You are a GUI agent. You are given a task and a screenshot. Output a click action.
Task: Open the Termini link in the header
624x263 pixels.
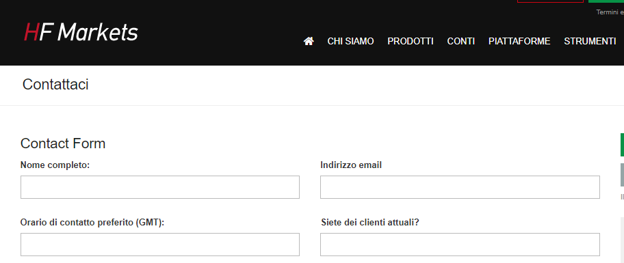coord(606,12)
